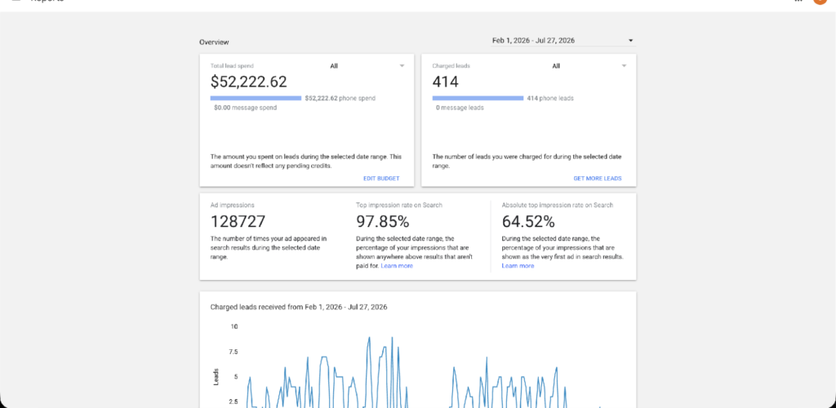Click the blue phone spend progress bar

click(x=256, y=98)
